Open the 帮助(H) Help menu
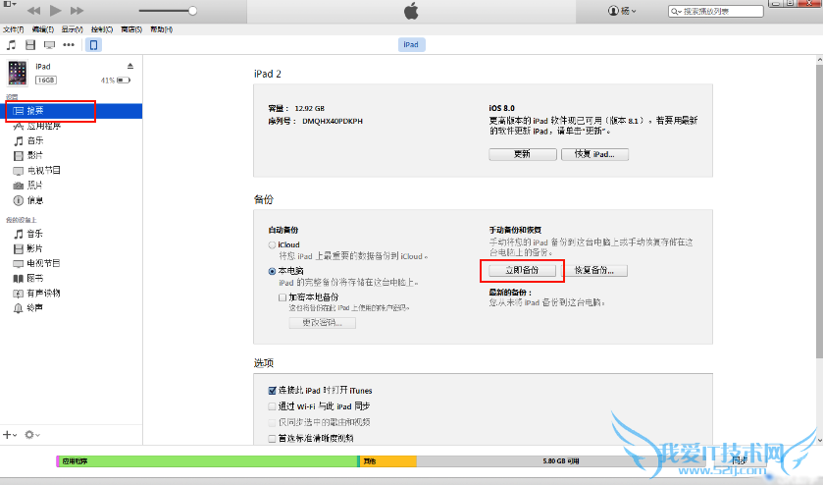This screenshot has width=823, height=485. pyautogui.click(x=161, y=29)
